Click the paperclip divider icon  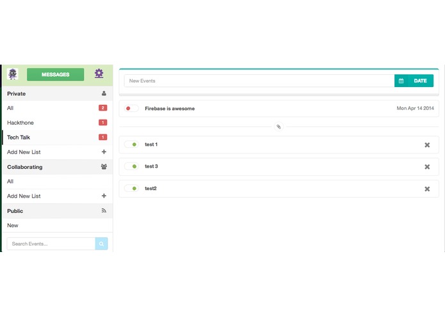click(x=279, y=127)
